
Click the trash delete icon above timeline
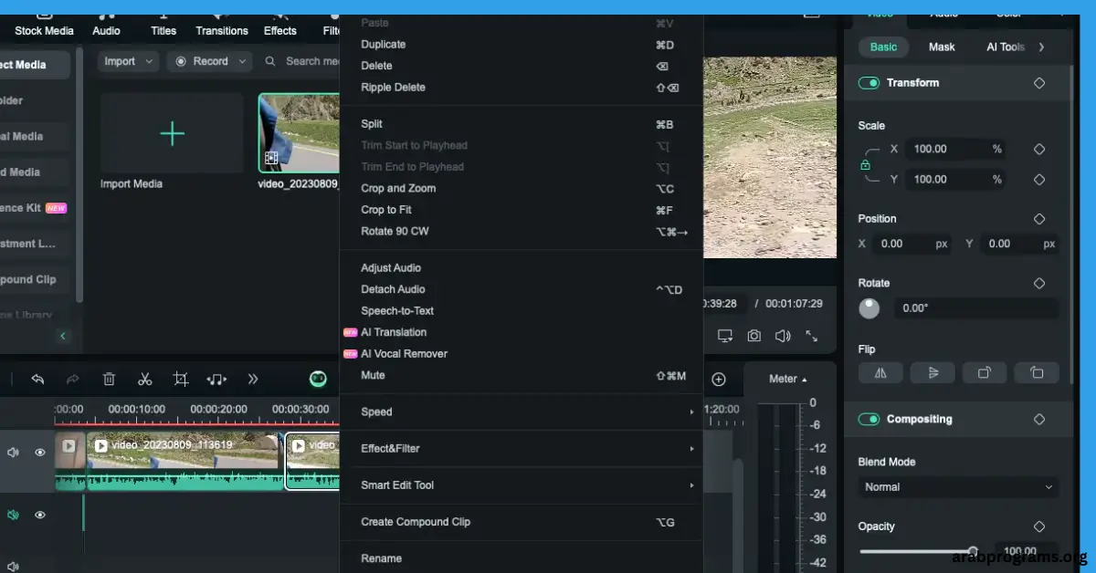pyautogui.click(x=109, y=379)
